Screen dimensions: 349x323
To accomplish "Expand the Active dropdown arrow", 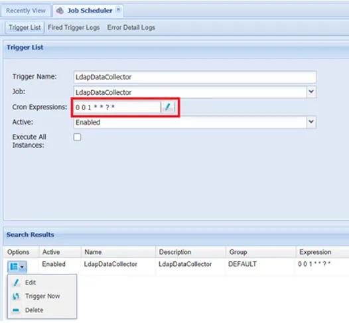I will tap(311, 122).
